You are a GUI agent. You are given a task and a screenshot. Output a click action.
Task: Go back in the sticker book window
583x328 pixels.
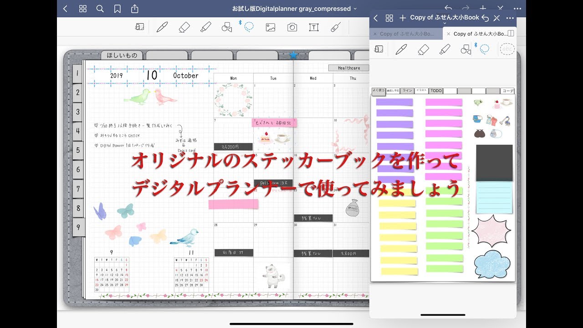[x=376, y=18]
